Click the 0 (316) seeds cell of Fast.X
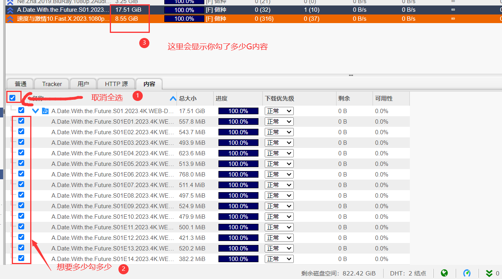 [264, 19]
